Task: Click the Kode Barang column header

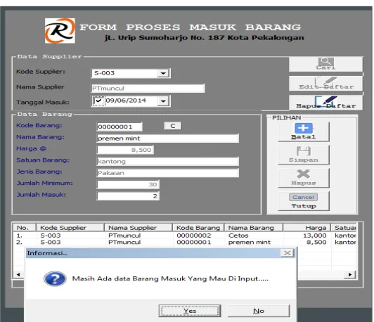Action: pyautogui.click(x=198, y=228)
